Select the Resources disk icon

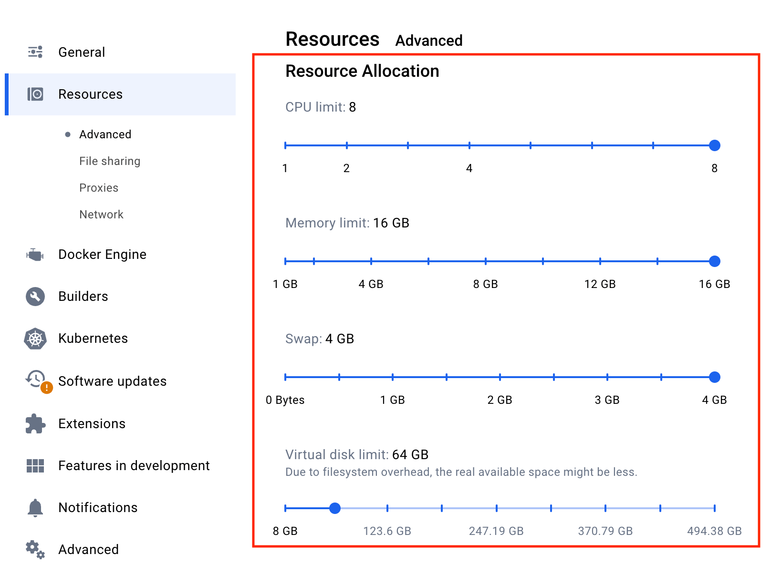point(35,94)
